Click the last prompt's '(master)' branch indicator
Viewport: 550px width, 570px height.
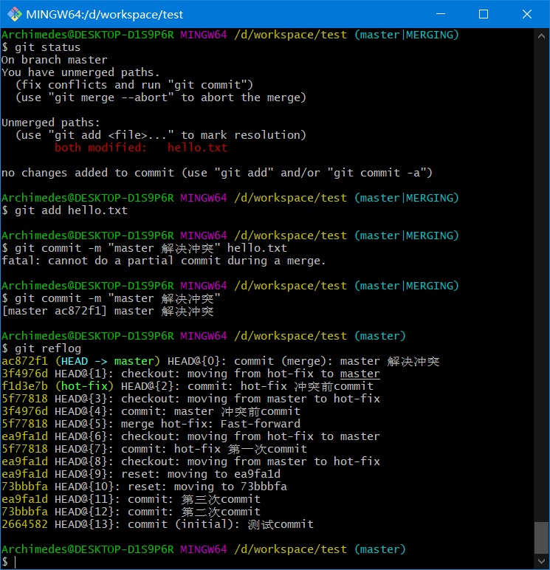click(380, 549)
